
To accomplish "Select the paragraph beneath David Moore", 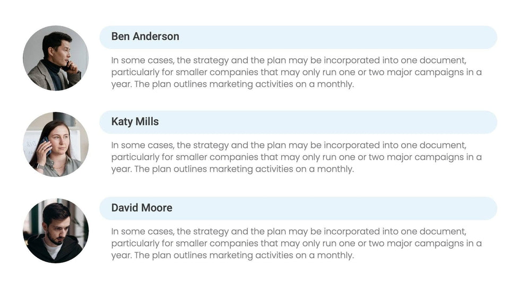I will coord(296,243).
